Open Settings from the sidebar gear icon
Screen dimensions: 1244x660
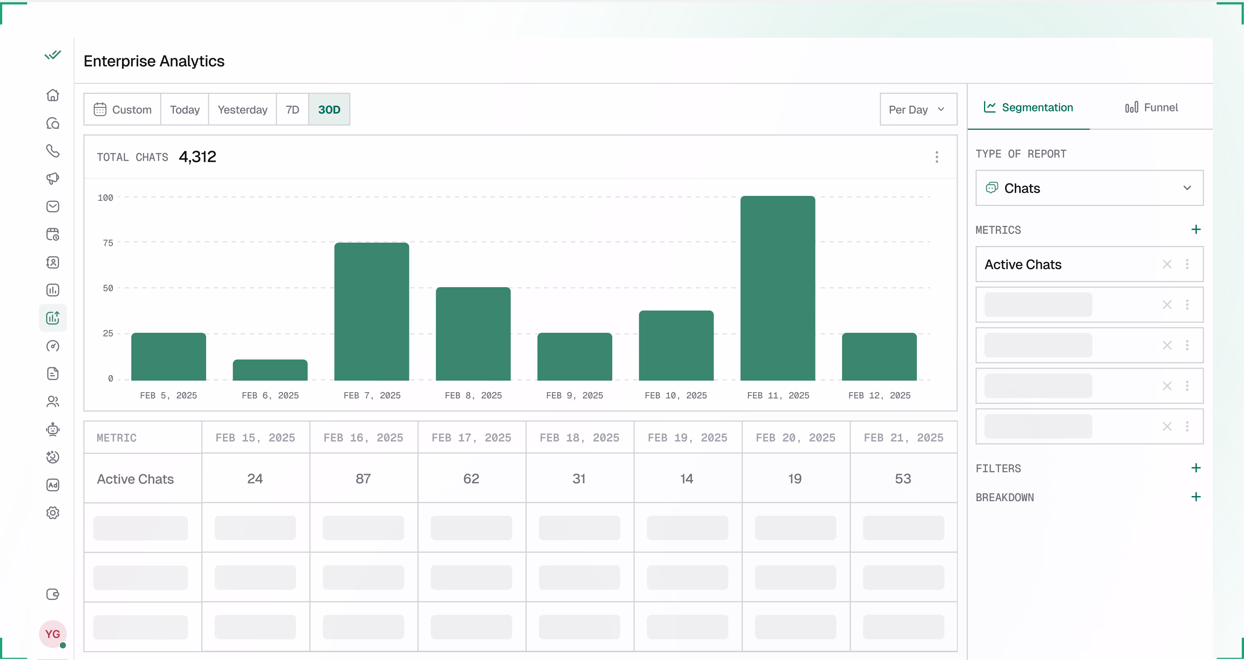click(53, 513)
